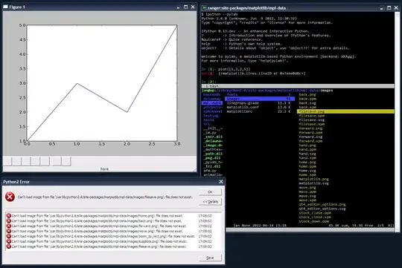Click error icon beside home.png message
Screen dimensions: 402x268
(8, 215)
